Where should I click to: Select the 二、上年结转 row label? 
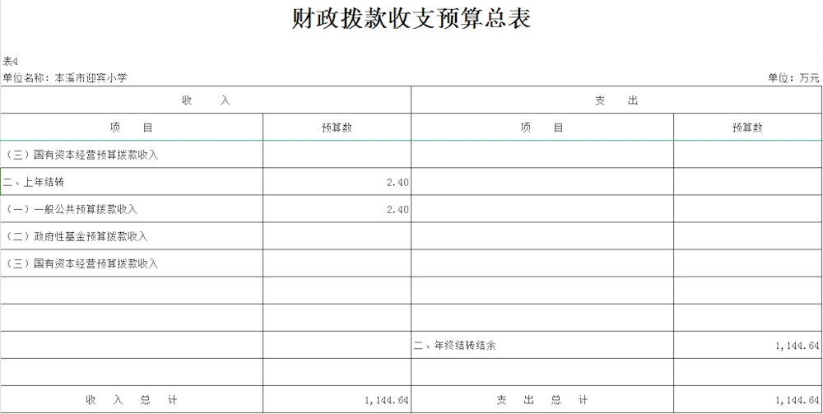point(132,182)
